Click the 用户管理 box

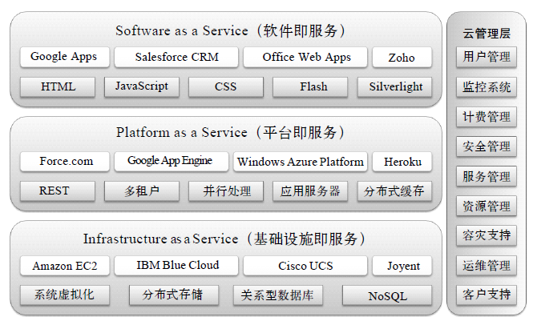pyautogui.click(x=487, y=57)
